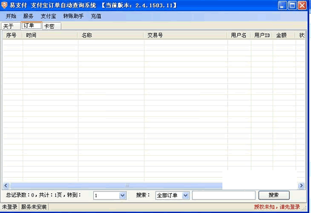311x213 pixels.
Task: Select the 订单 tab
Action: click(32, 26)
